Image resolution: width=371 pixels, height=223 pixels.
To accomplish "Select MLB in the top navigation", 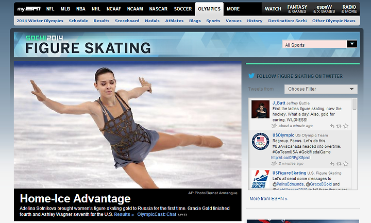I will pyautogui.click(x=65, y=9).
